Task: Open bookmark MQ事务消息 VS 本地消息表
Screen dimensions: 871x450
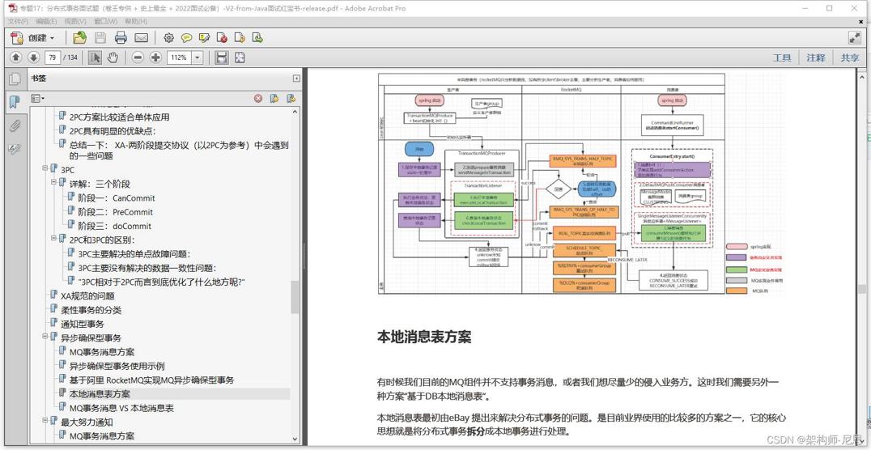Action: (121, 408)
